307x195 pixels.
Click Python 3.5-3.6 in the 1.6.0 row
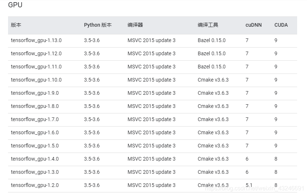pos(92,132)
